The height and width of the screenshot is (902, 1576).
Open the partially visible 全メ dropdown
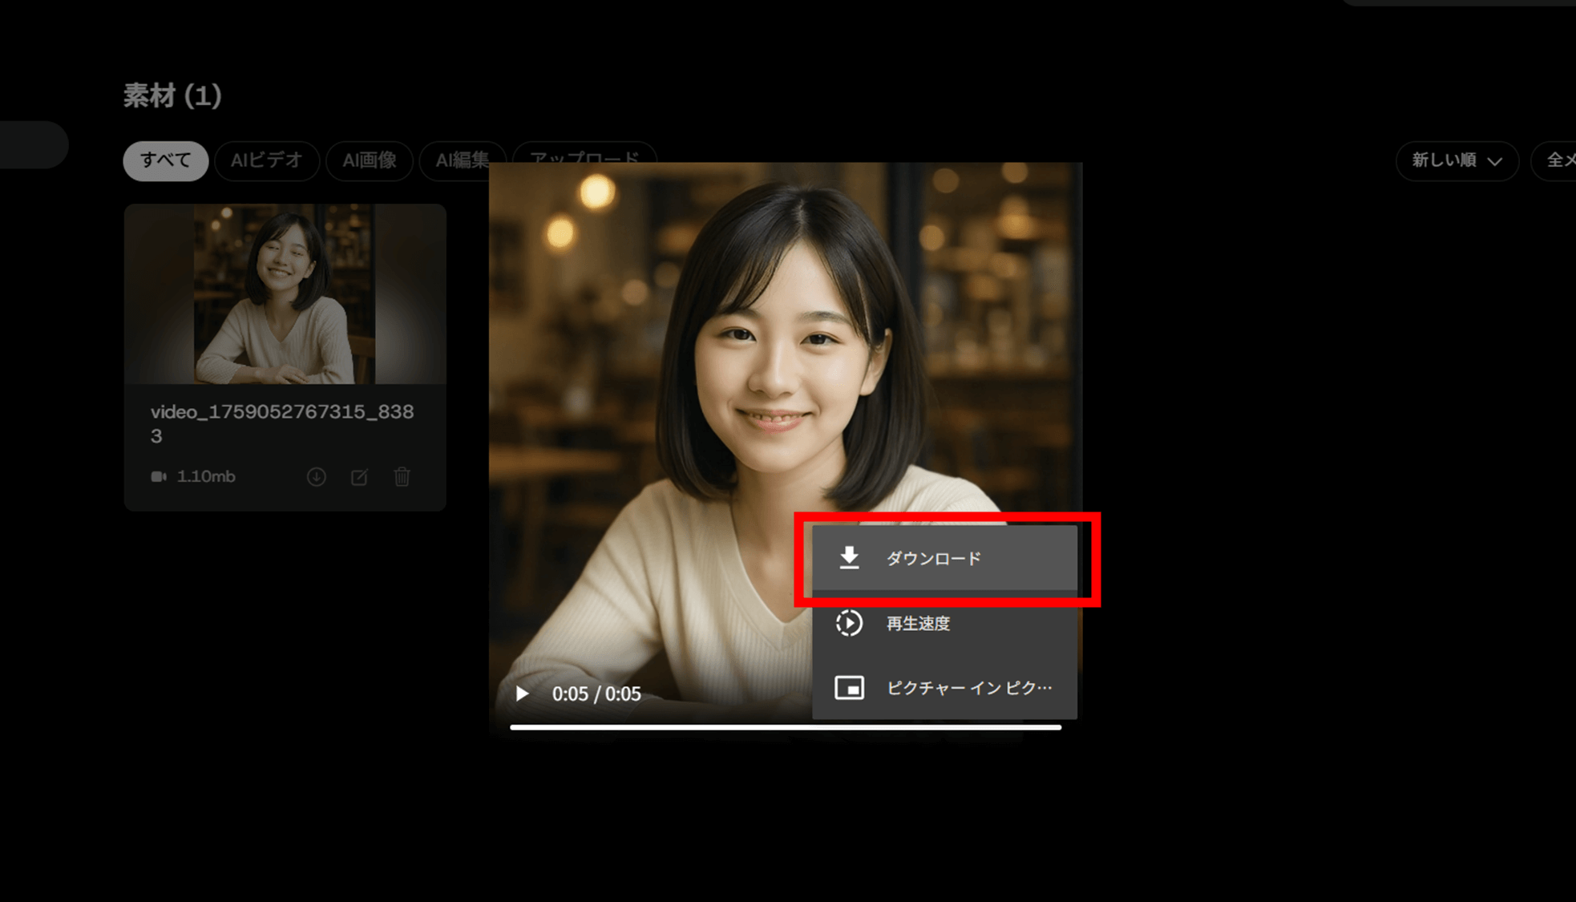click(x=1558, y=160)
